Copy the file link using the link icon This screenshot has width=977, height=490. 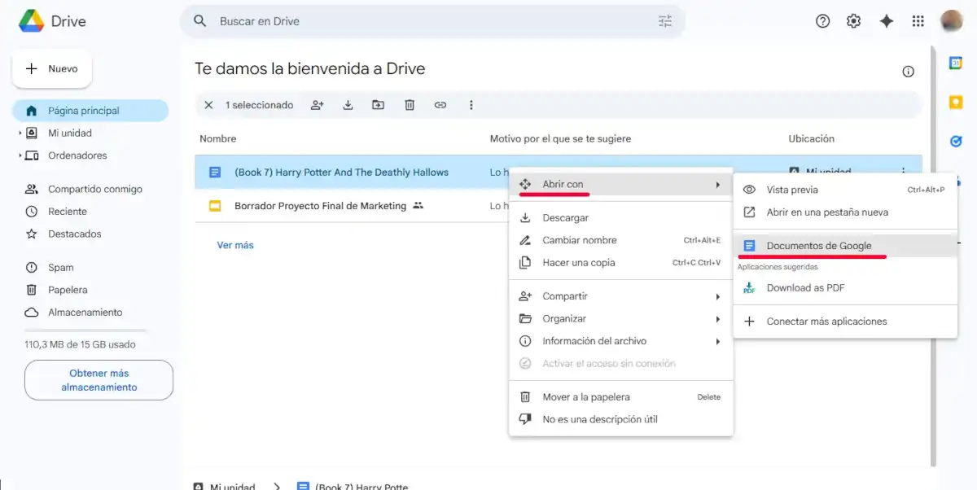click(x=440, y=105)
